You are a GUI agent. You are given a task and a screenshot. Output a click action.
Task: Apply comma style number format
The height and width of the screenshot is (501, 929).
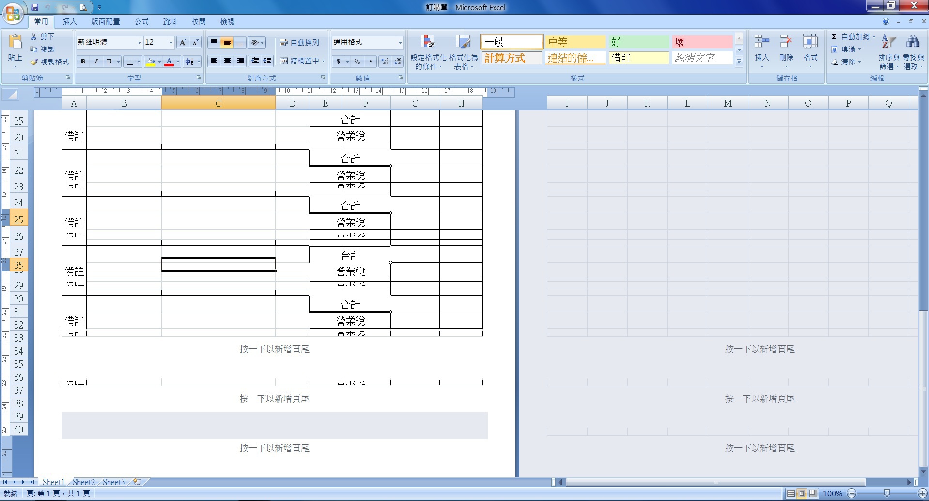point(370,62)
